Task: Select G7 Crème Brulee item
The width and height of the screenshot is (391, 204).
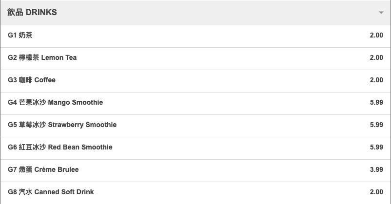Action: 43,169
